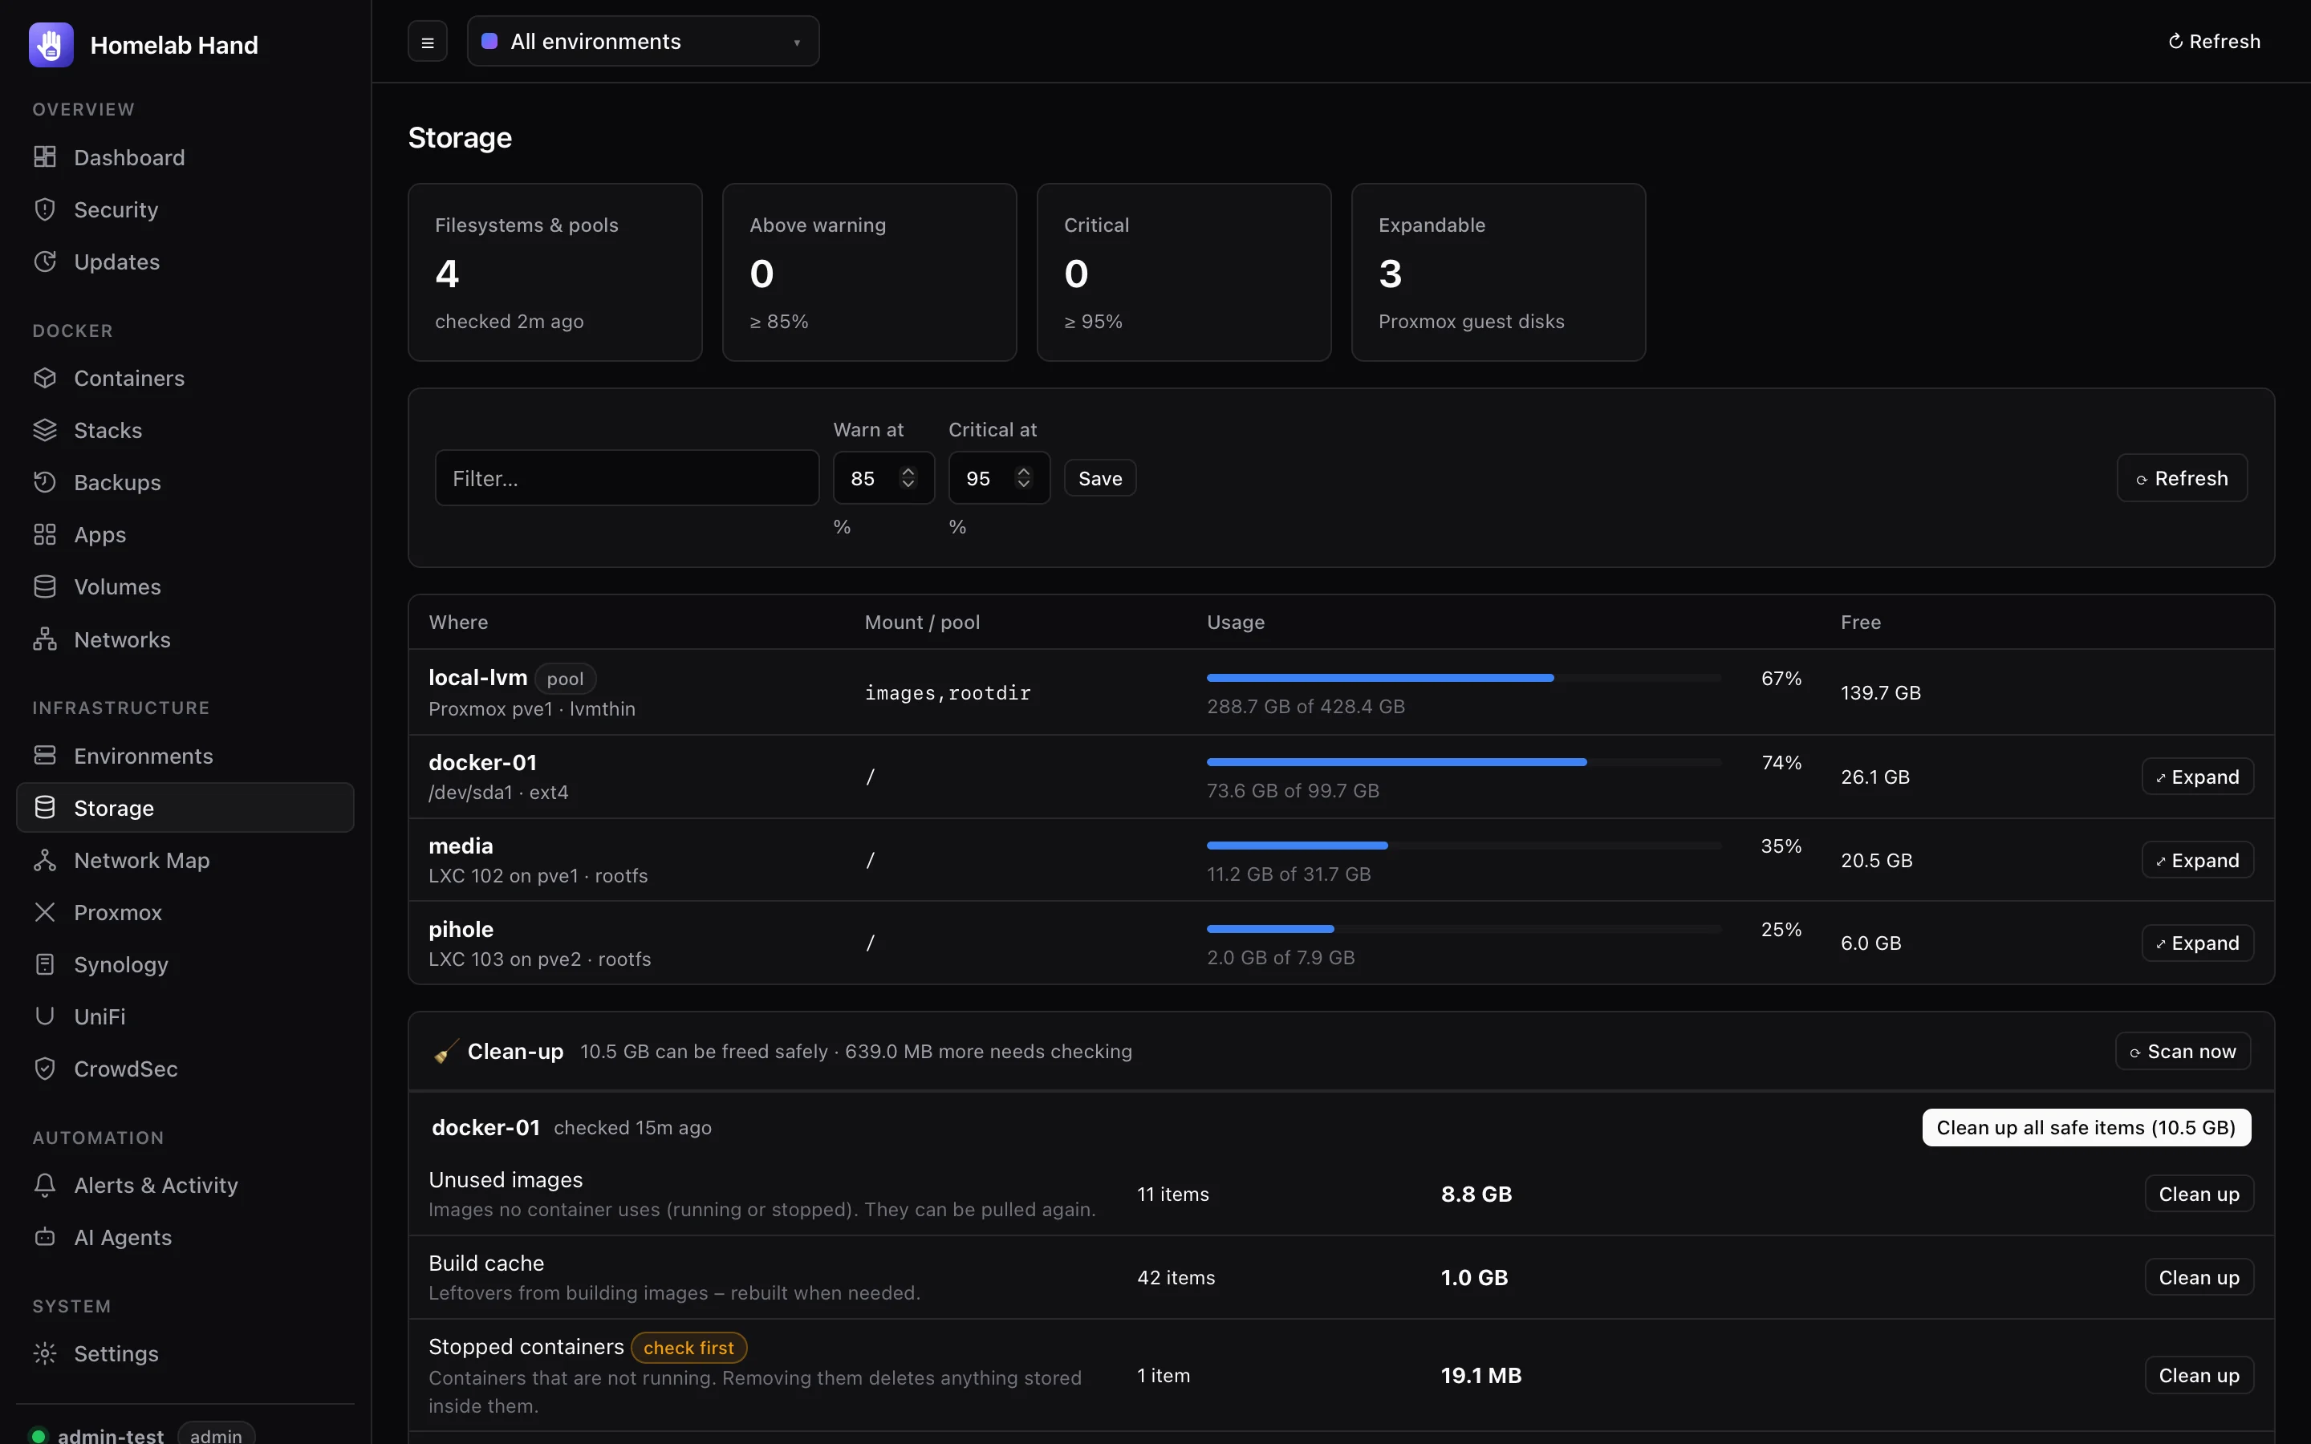Adjust the Warn at 85 stepper arrows

pos(908,477)
